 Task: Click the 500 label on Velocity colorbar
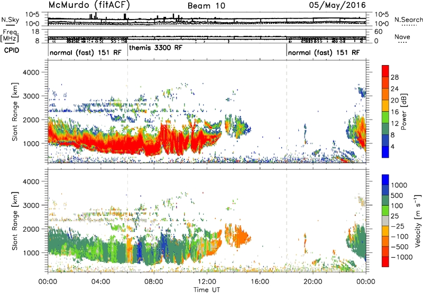(x=397, y=195)
